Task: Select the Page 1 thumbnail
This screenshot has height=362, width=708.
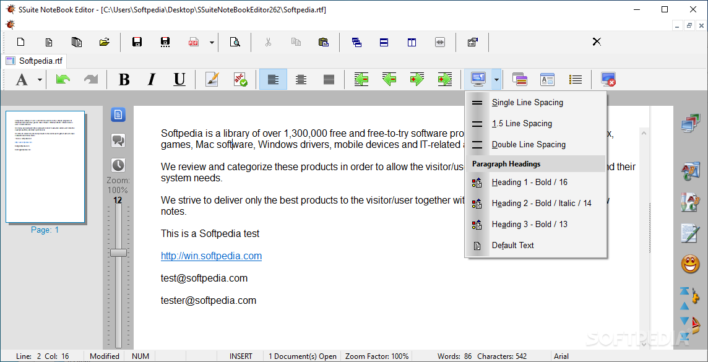Action: [x=45, y=168]
